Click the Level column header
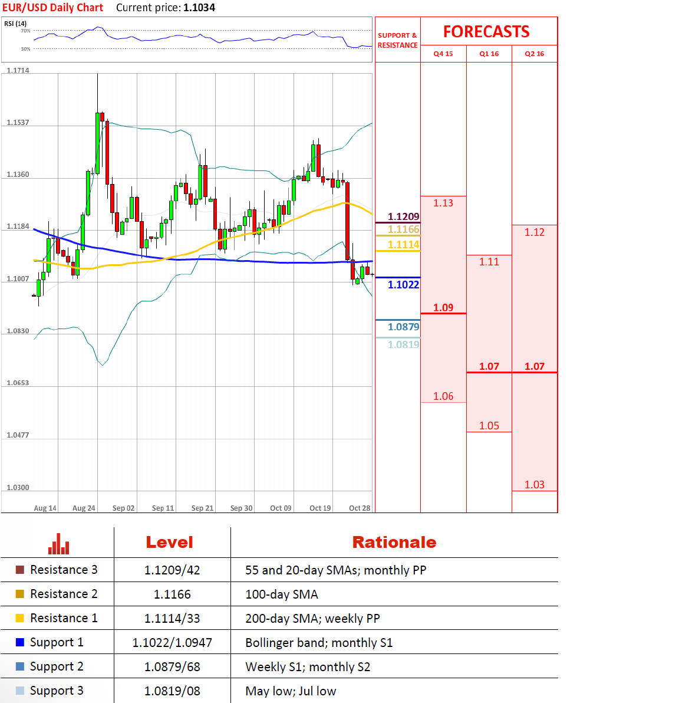Screen dimensions: 679x703 pyautogui.click(x=169, y=543)
